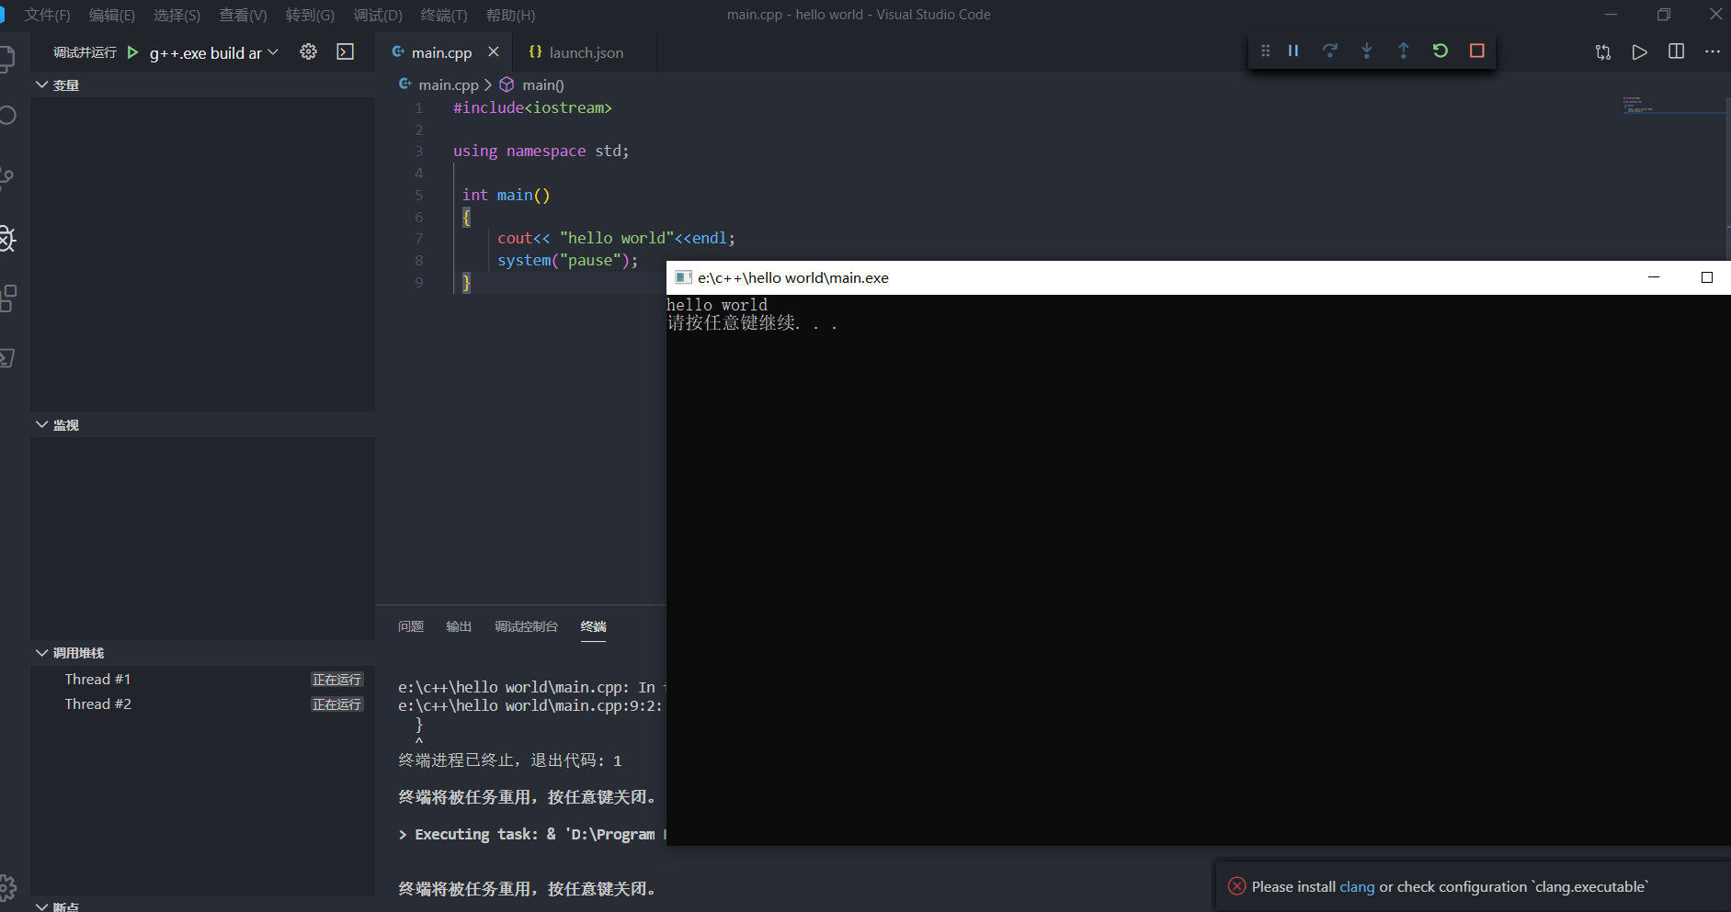This screenshot has width=1731, height=912.
Task: Open the 终端(T) menu
Action: coord(444,15)
